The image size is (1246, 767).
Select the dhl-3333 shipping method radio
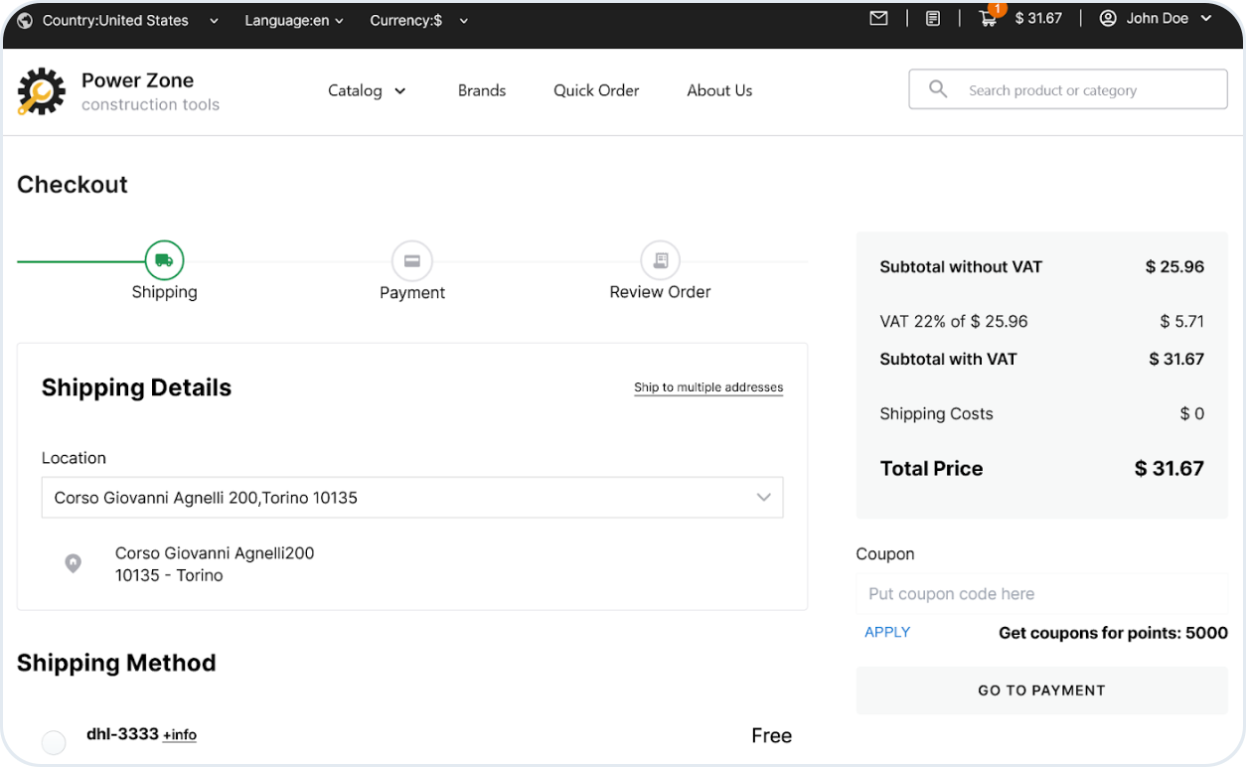pyautogui.click(x=54, y=742)
